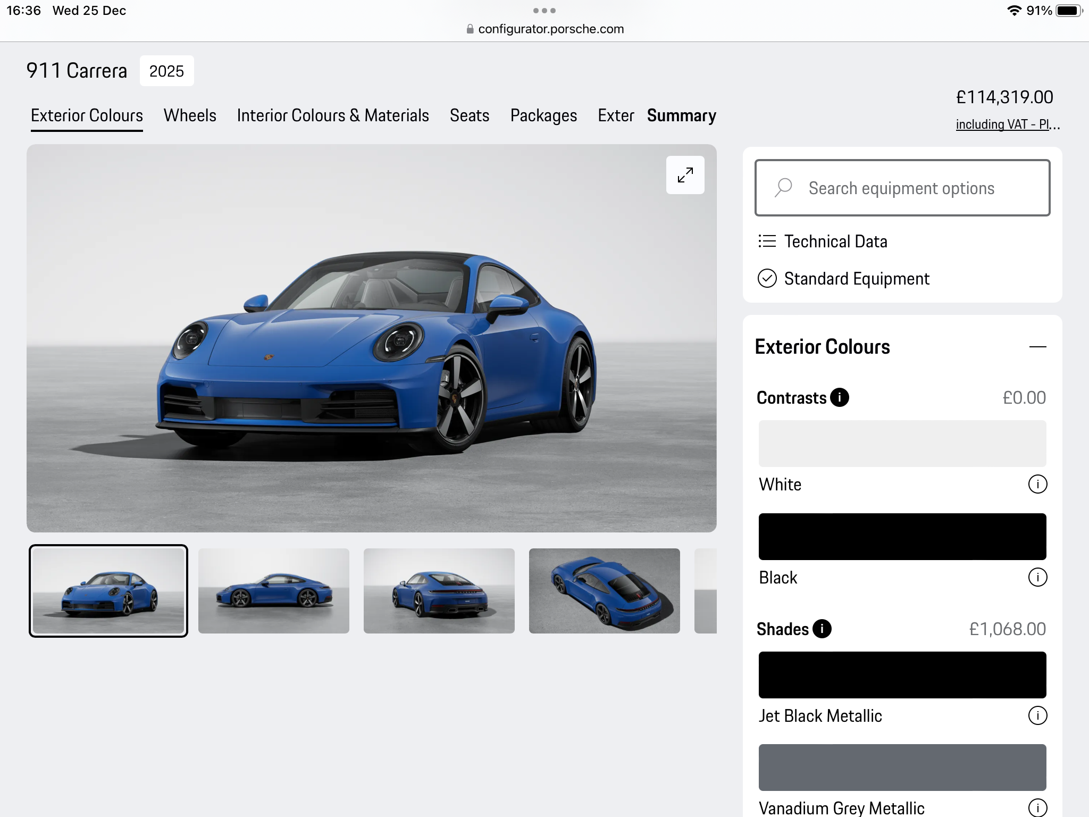Click the Shades info icon

822,629
